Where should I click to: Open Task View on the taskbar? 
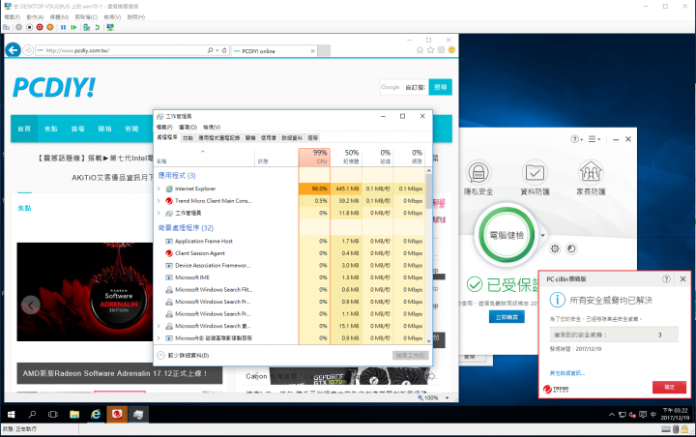53,415
